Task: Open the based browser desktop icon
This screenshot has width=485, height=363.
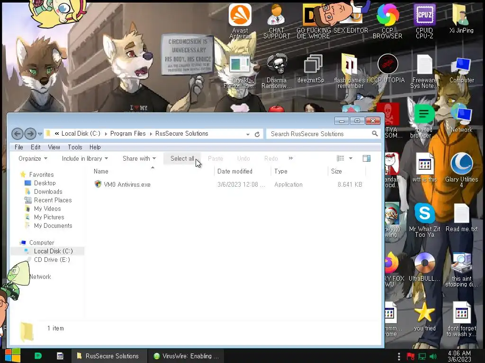Action: click(424, 121)
